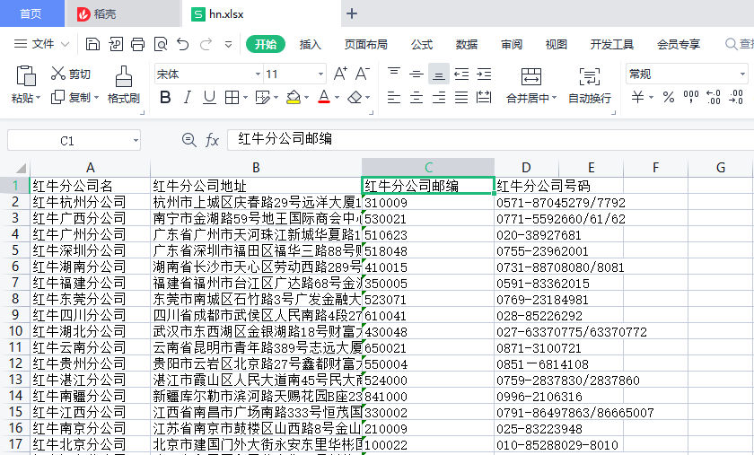The height and width of the screenshot is (455, 754).
Task: Align text right
Action: pos(439,97)
